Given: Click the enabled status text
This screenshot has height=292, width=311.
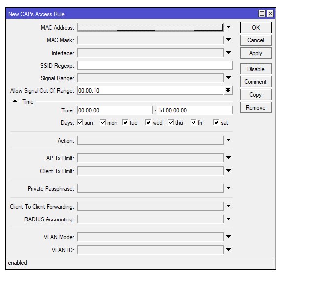Looking at the screenshot, I should coord(17,263).
